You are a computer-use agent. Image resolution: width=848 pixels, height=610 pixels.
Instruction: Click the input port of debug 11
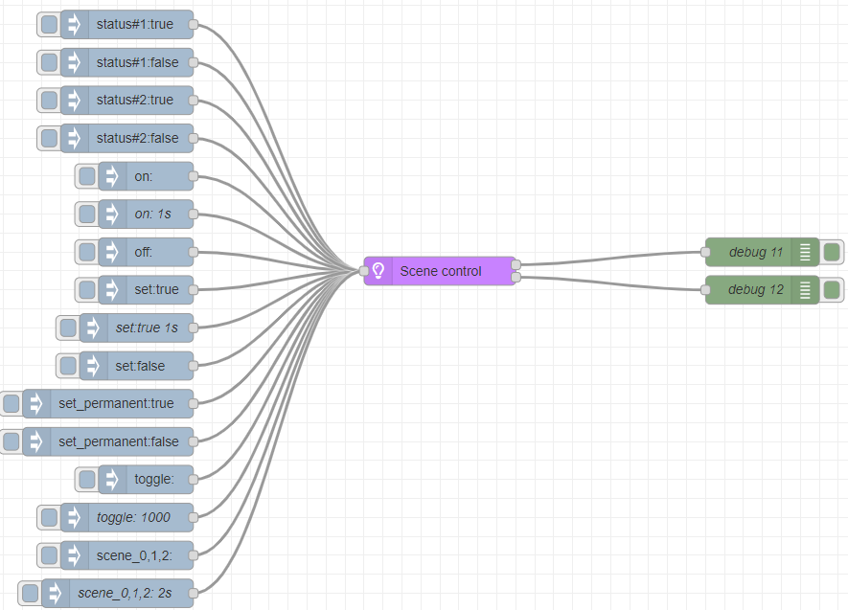[705, 252]
